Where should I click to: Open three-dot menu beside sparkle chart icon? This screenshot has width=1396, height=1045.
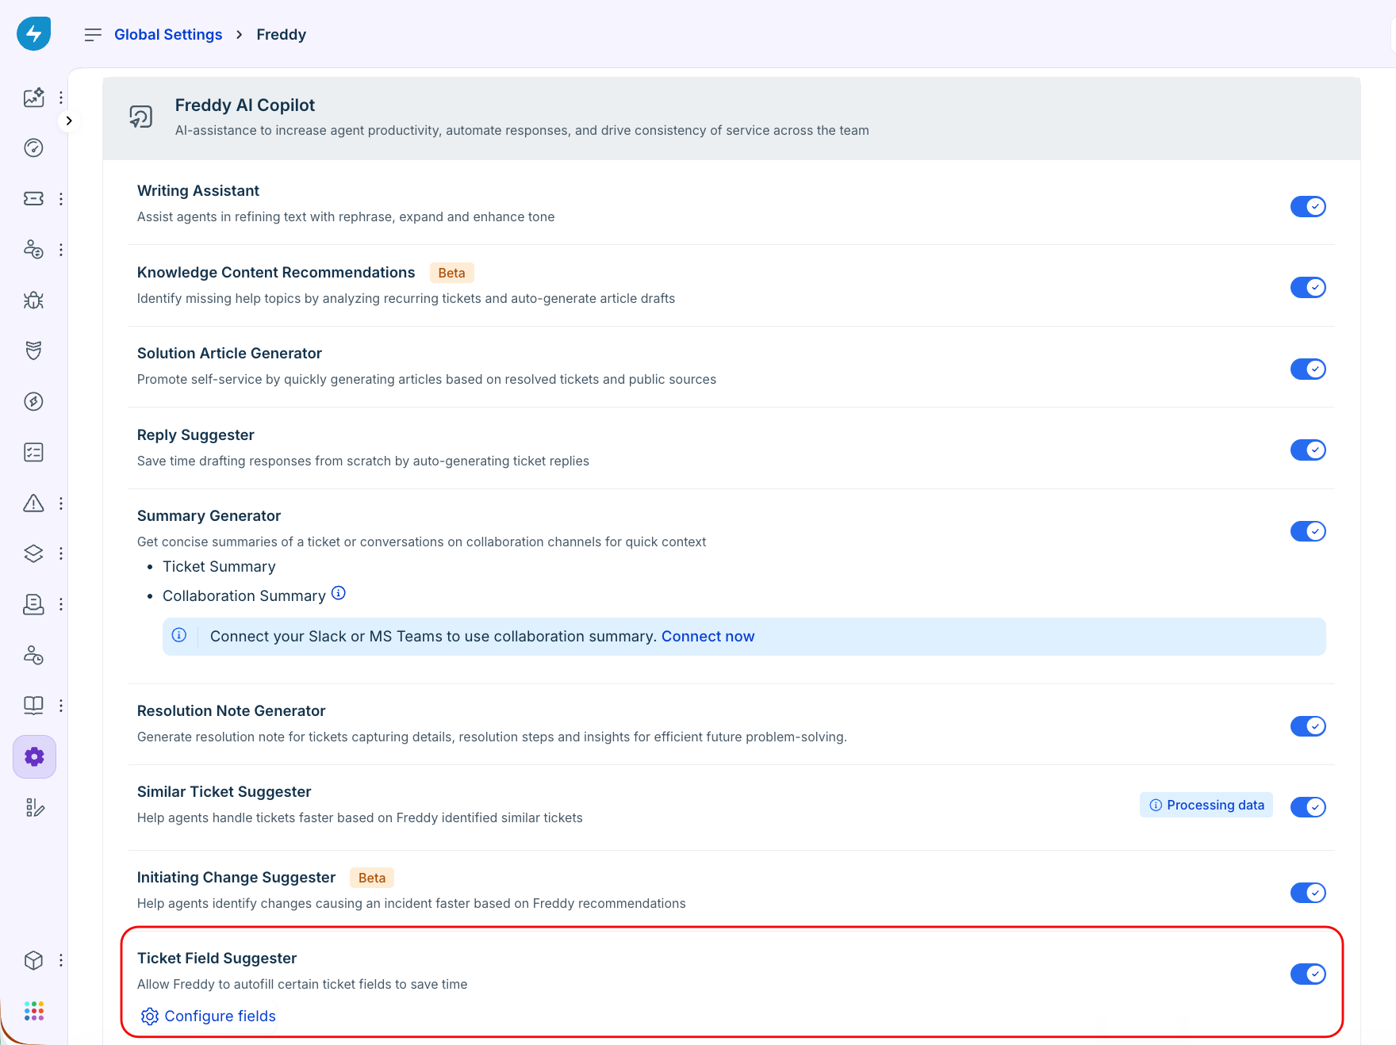pos(61,98)
